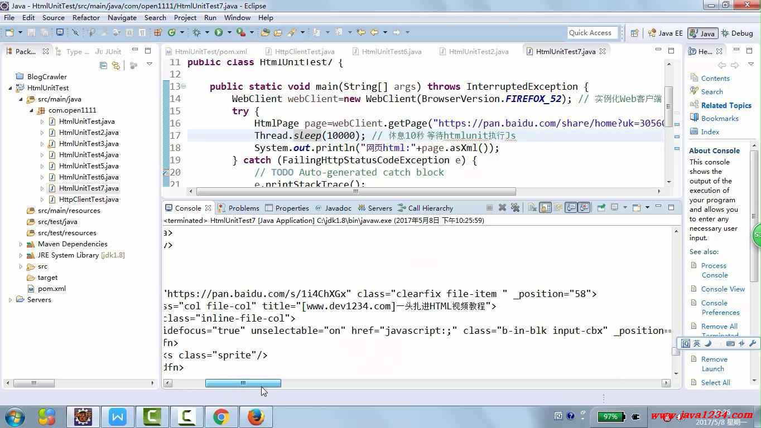This screenshot has width=761, height=428.
Task: Toggle Show Console on Standard Error change
Action: (584, 207)
